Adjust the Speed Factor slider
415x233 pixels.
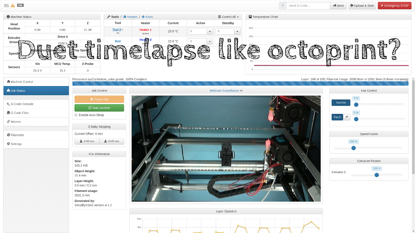[x=354, y=148]
